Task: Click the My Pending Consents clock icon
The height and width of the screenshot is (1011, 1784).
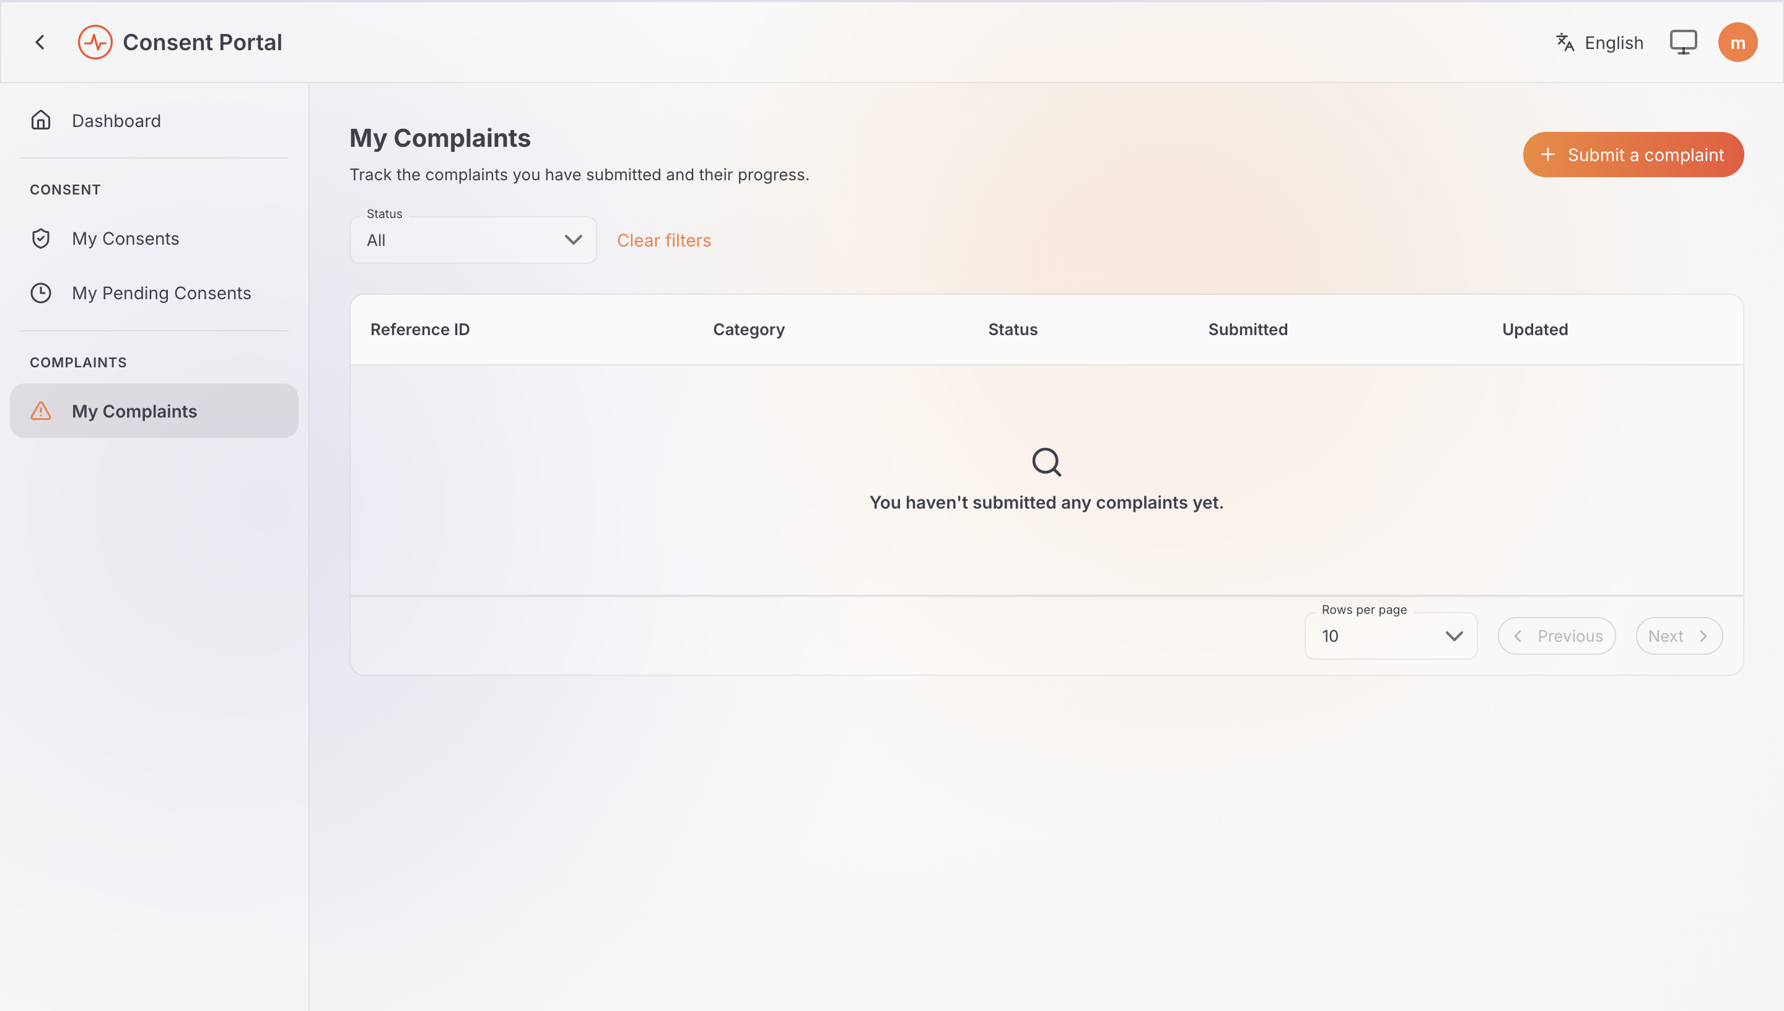Action: (x=41, y=293)
